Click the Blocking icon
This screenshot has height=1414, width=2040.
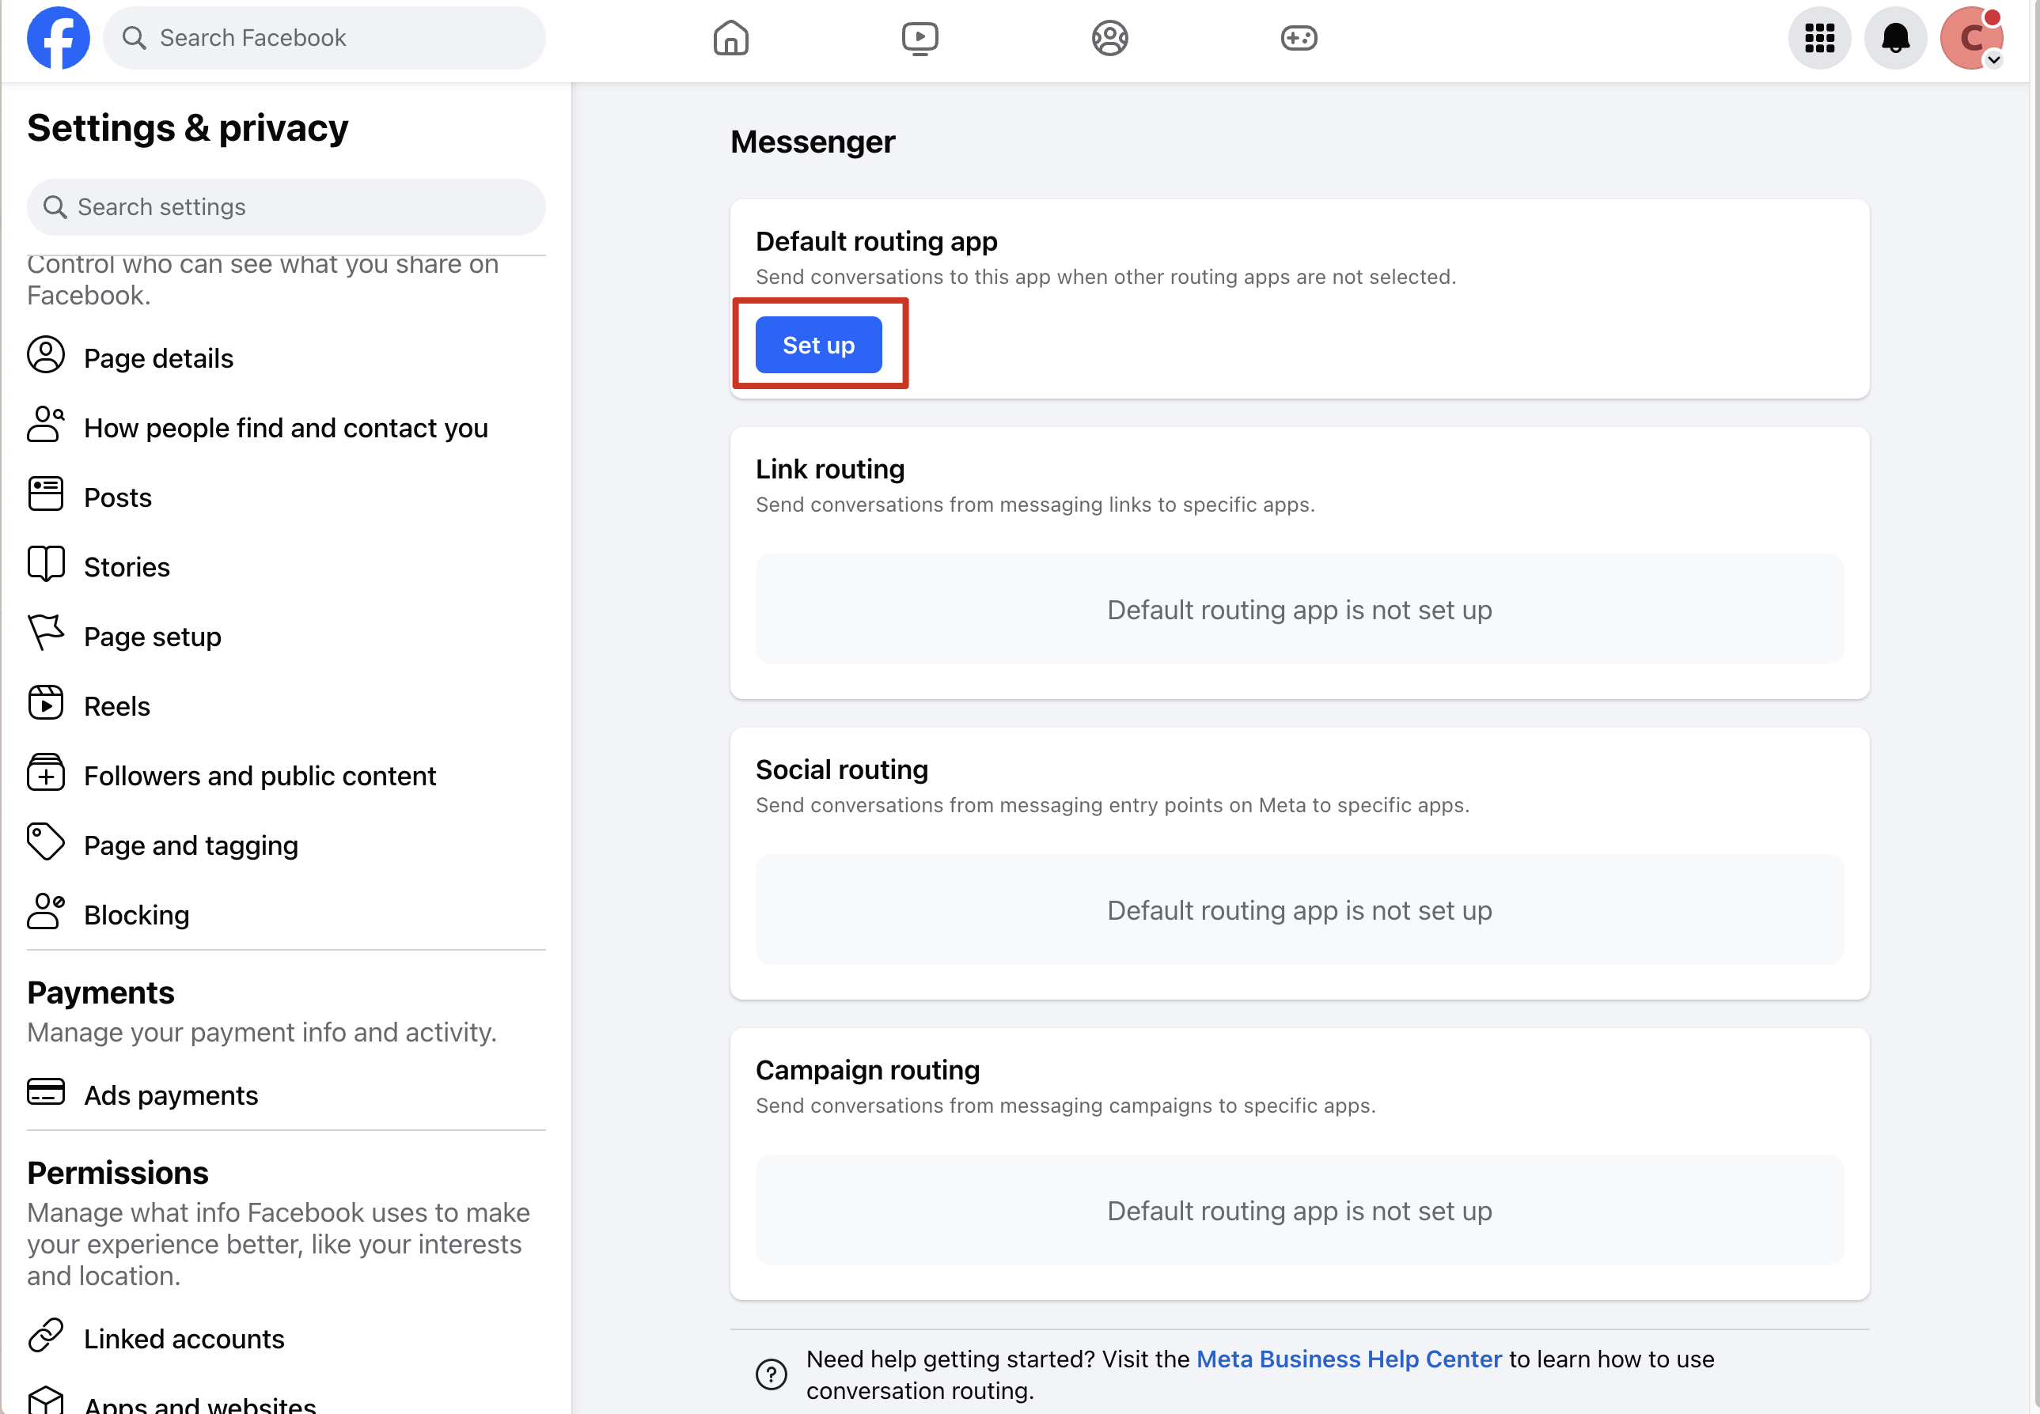46,912
